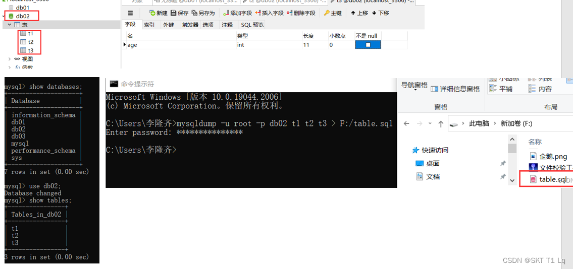Image resolution: width=573 pixels, height=269 pixels.
Task: Click 插入字段 (Insert Field) button
Action: pyautogui.click(x=269, y=13)
